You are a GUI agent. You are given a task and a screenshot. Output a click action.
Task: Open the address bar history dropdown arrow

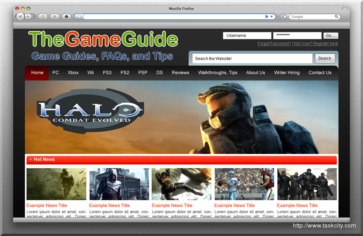point(272,17)
